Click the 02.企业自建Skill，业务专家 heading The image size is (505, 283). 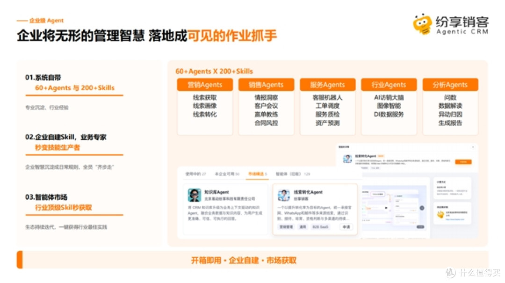click(x=66, y=137)
